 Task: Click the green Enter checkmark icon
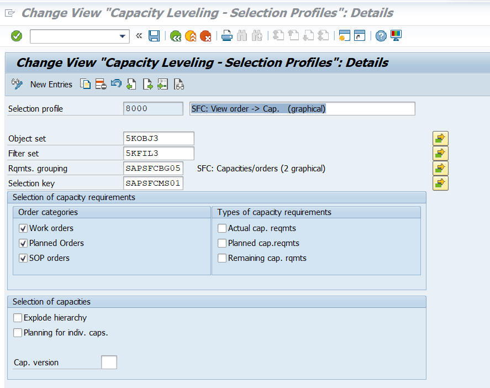coord(17,36)
